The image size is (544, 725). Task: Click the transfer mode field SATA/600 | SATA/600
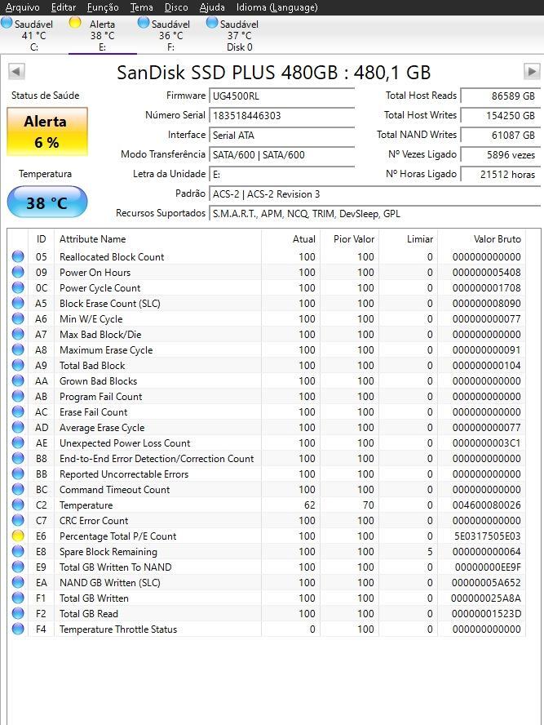[281, 155]
